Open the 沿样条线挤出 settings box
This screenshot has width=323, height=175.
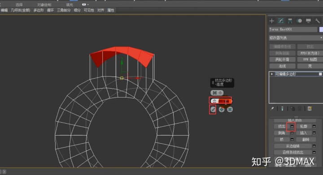click(314, 152)
